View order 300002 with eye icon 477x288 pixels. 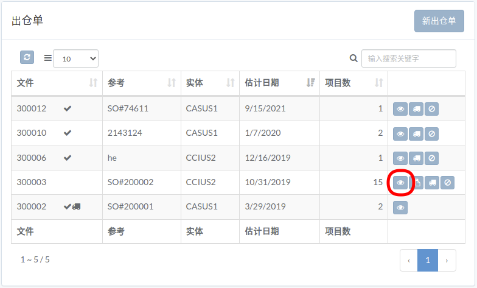coord(400,208)
